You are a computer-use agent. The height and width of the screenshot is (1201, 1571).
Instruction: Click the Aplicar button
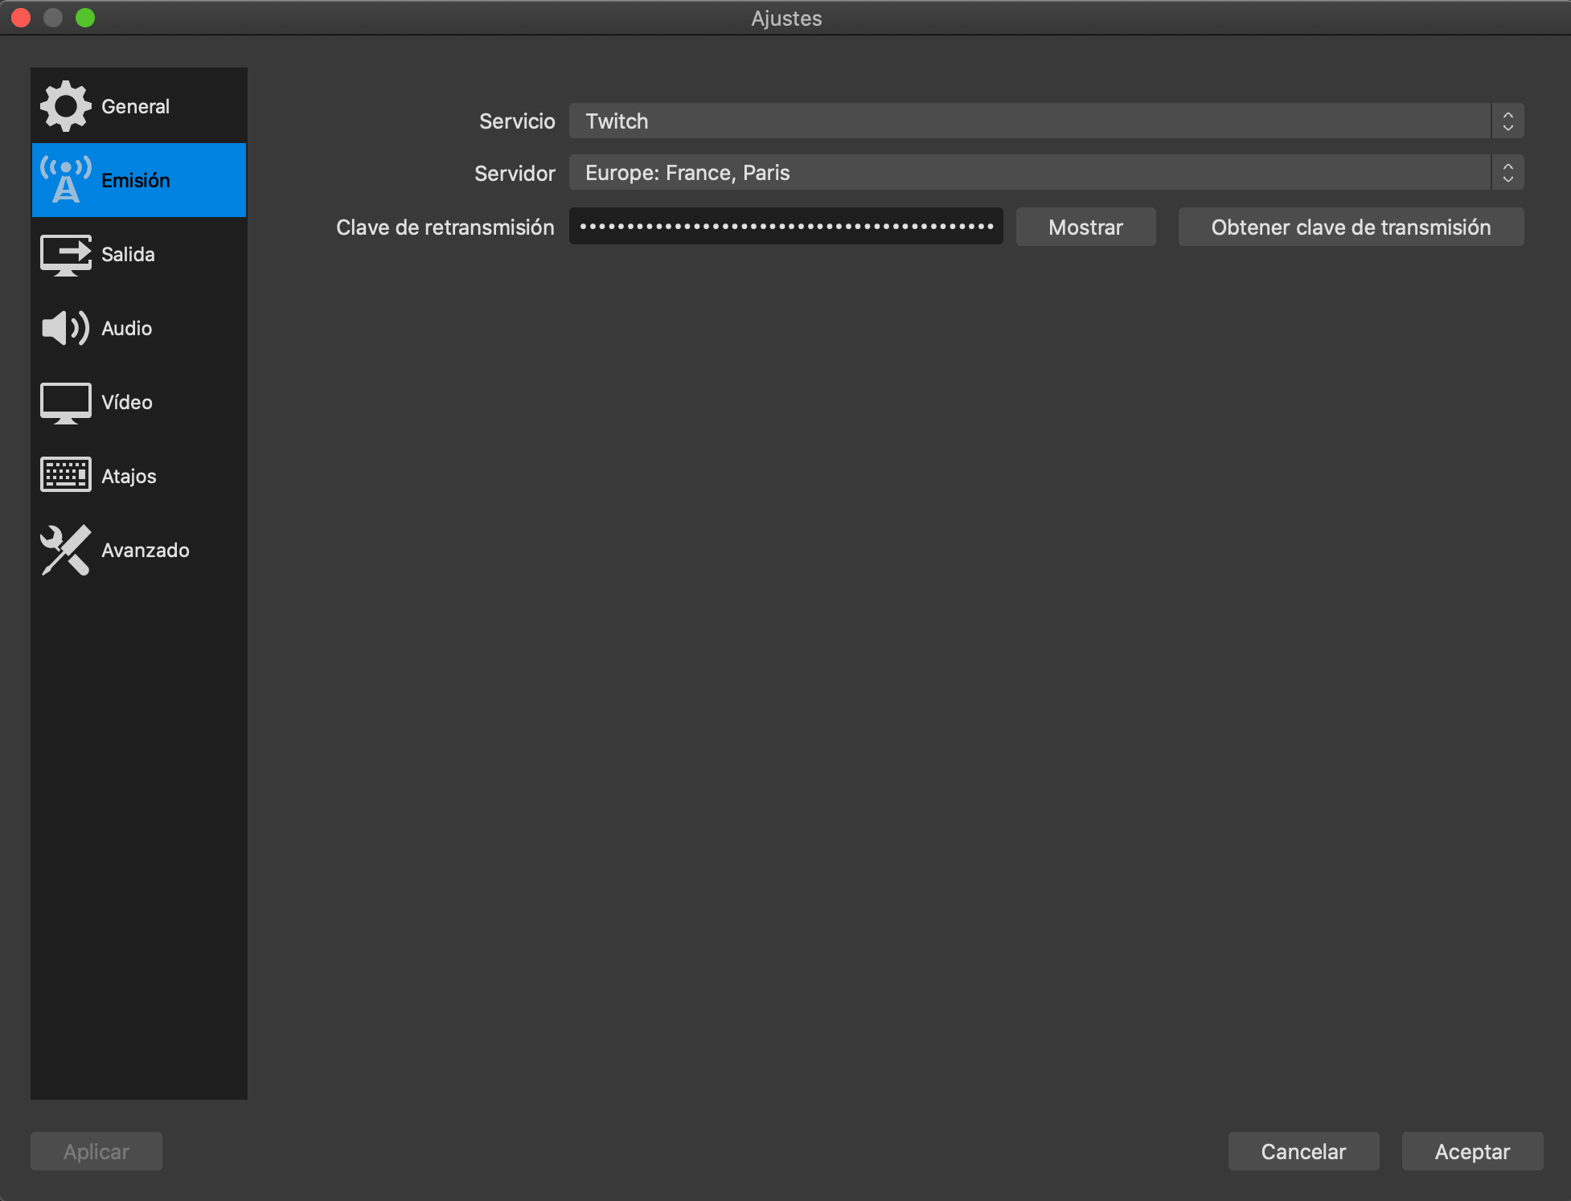(x=96, y=1151)
